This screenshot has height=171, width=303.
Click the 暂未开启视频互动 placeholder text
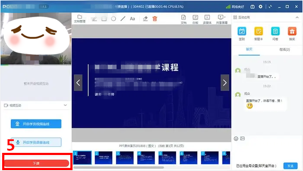coord(36,84)
